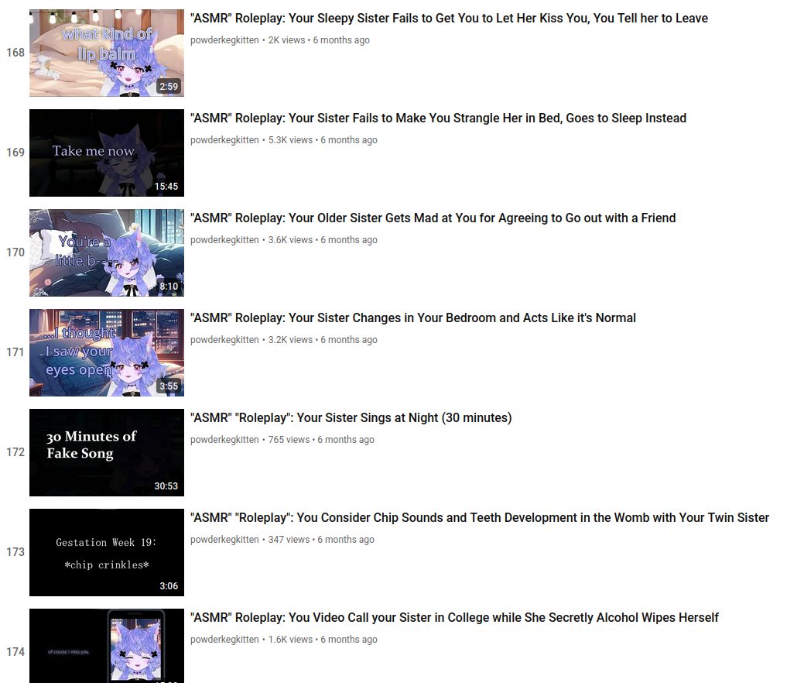Select the 15:45 duration badge on thumbnail
Screen dimensions: 804x683
(x=166, y=187)
